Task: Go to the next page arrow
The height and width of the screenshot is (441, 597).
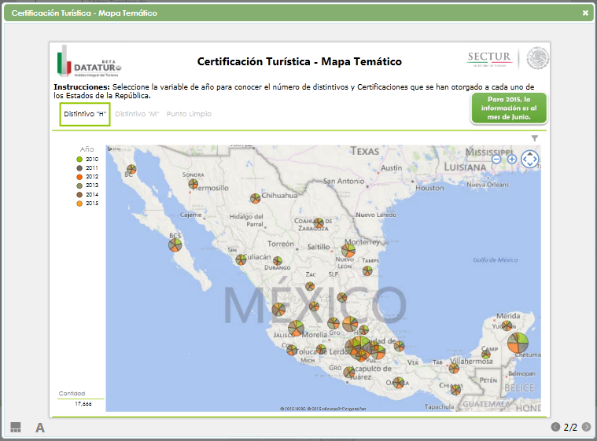Action: point(586,427)
